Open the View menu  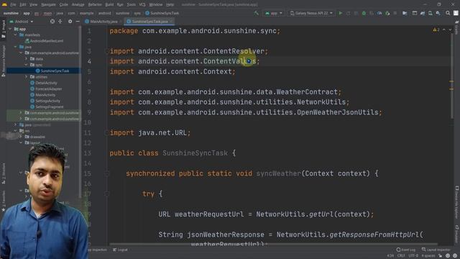(34, 4)
